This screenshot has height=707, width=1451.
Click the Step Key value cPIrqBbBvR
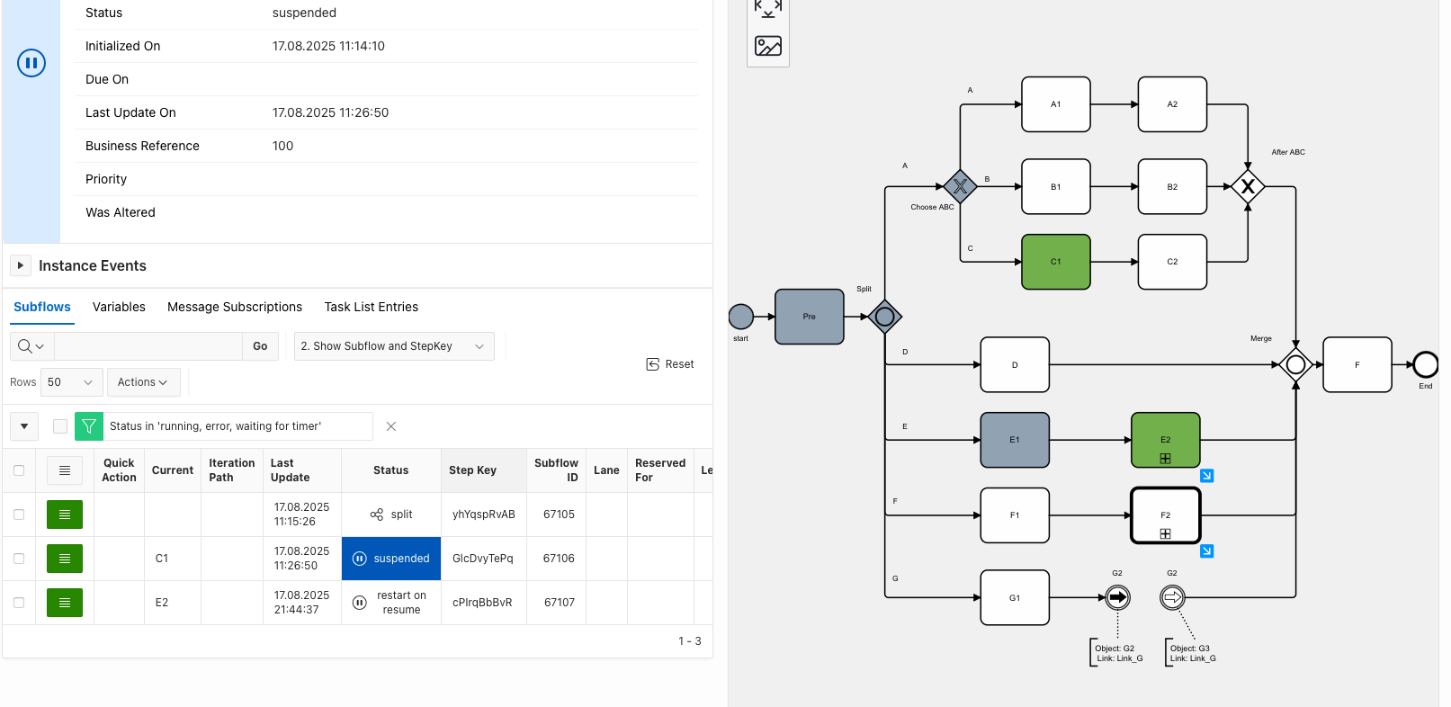(482, 603)
